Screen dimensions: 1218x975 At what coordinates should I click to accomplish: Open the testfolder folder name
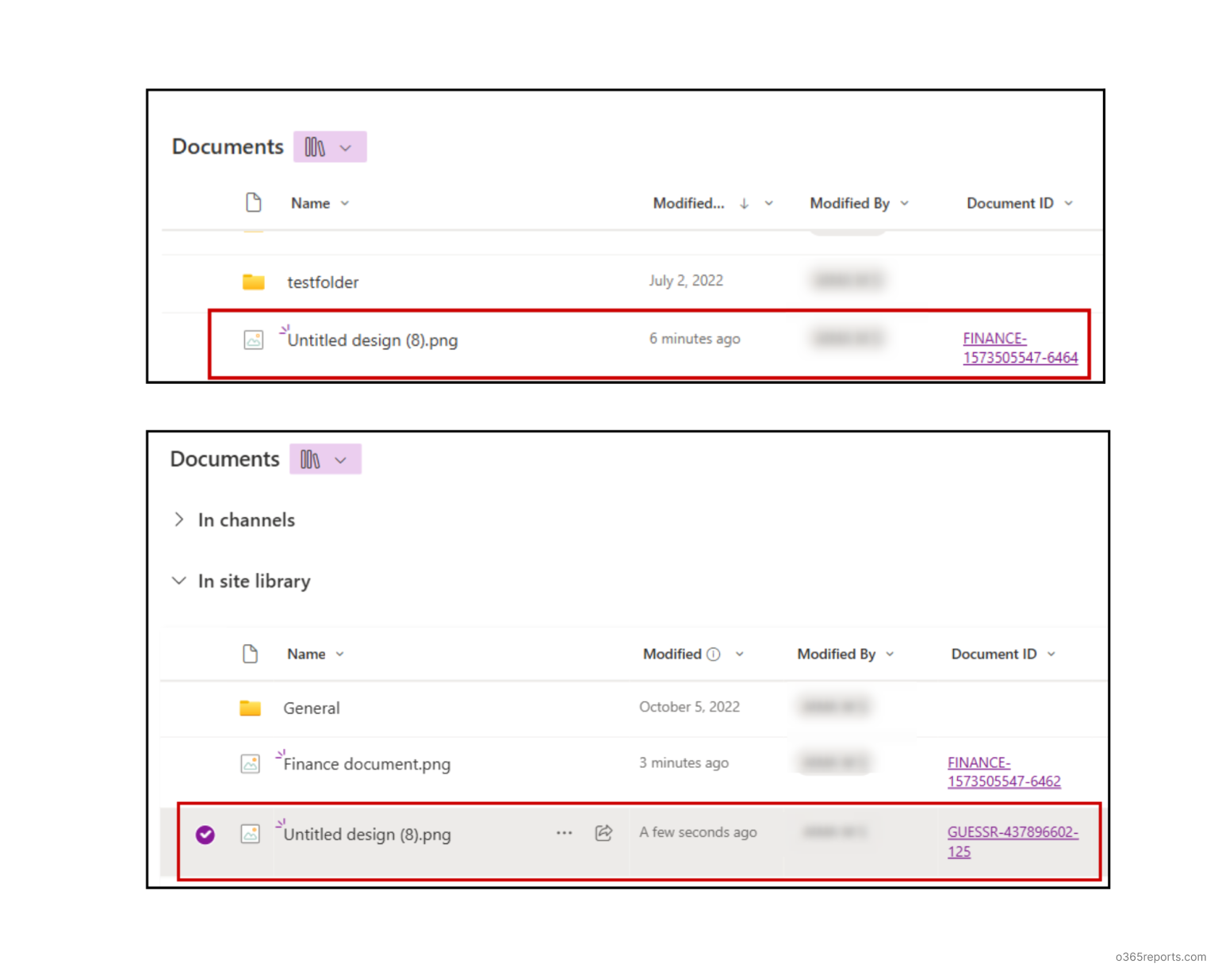coord(323,282)
